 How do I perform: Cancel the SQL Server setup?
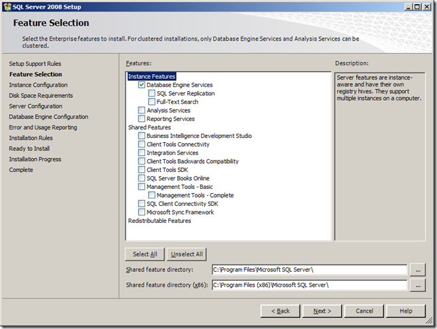pyautogui.click(x=364, y=311)
